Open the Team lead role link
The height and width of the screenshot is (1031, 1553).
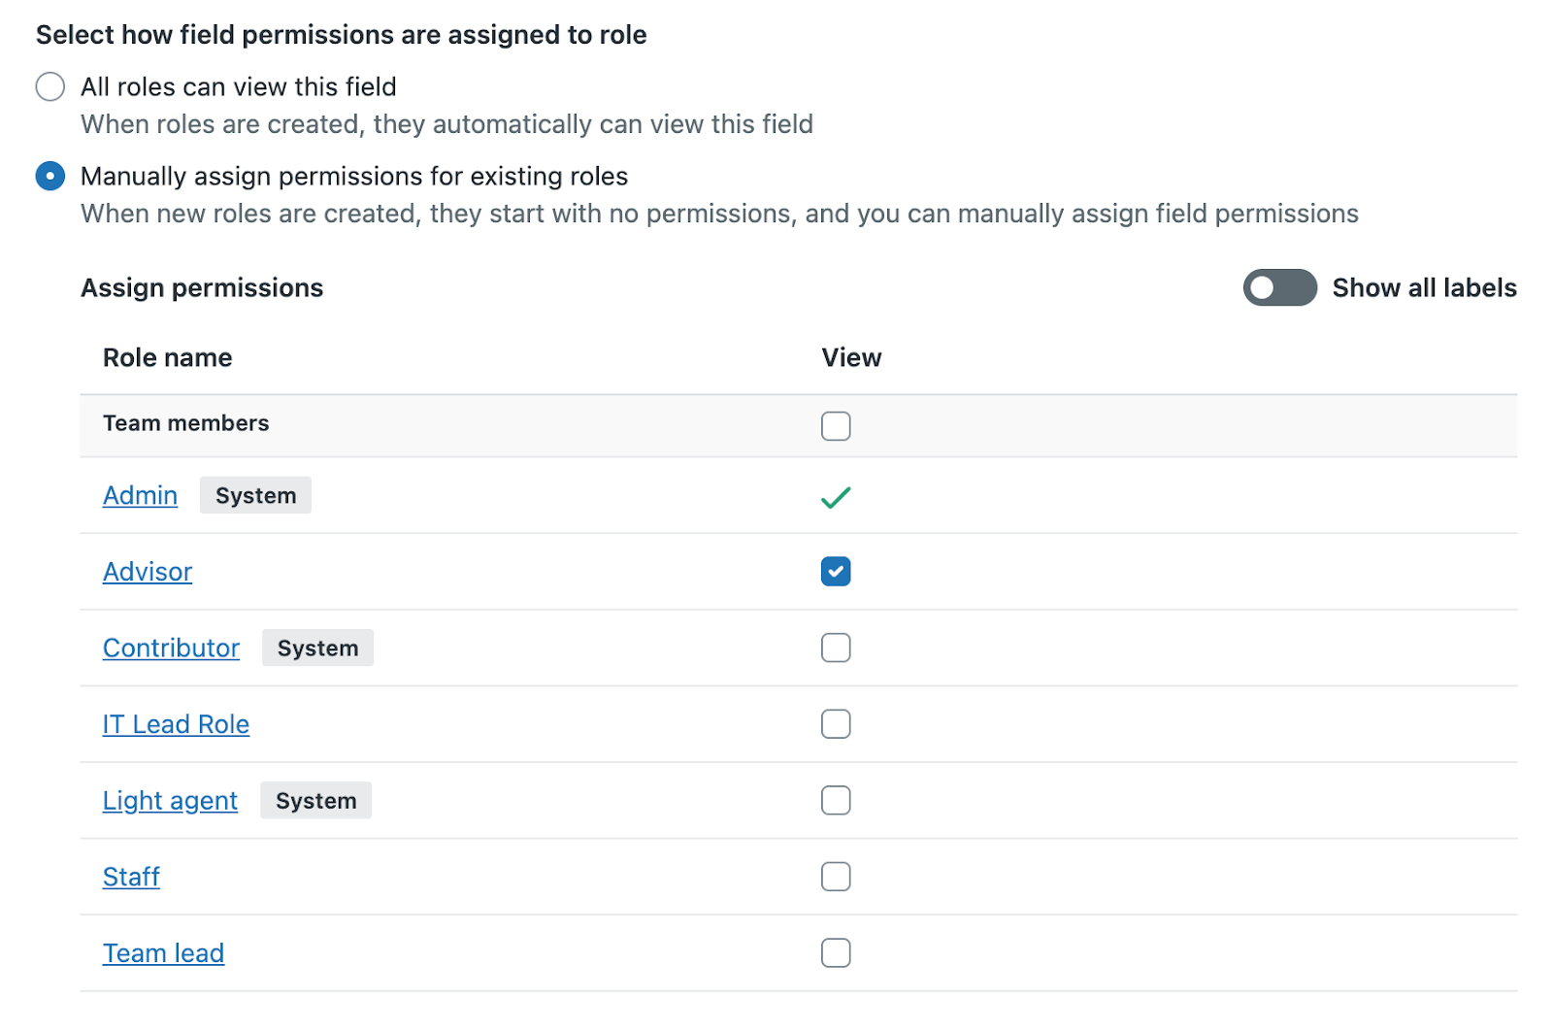click(163, 952)
